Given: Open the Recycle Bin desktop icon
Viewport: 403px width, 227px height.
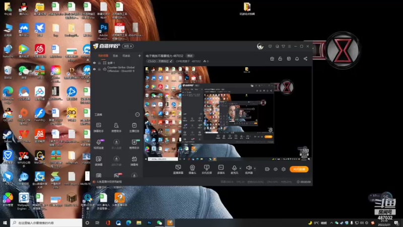Looking at the screenshot, I should pyautogui.click(x=8, y=72).
